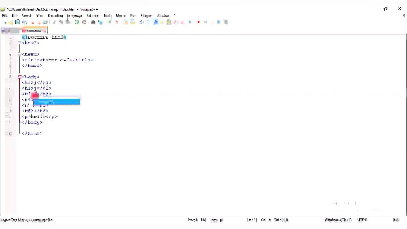Screen dimensions: 407x229
Task: Print the document from the toolbar
Action: coord(46,22)
